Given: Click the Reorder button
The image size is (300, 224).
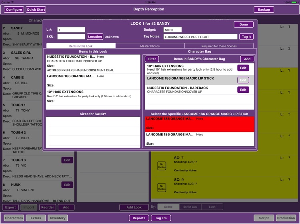Looking at the screenshot, I should [48, 207].
